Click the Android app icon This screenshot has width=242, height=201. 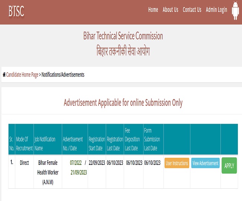tap(235, 10)
